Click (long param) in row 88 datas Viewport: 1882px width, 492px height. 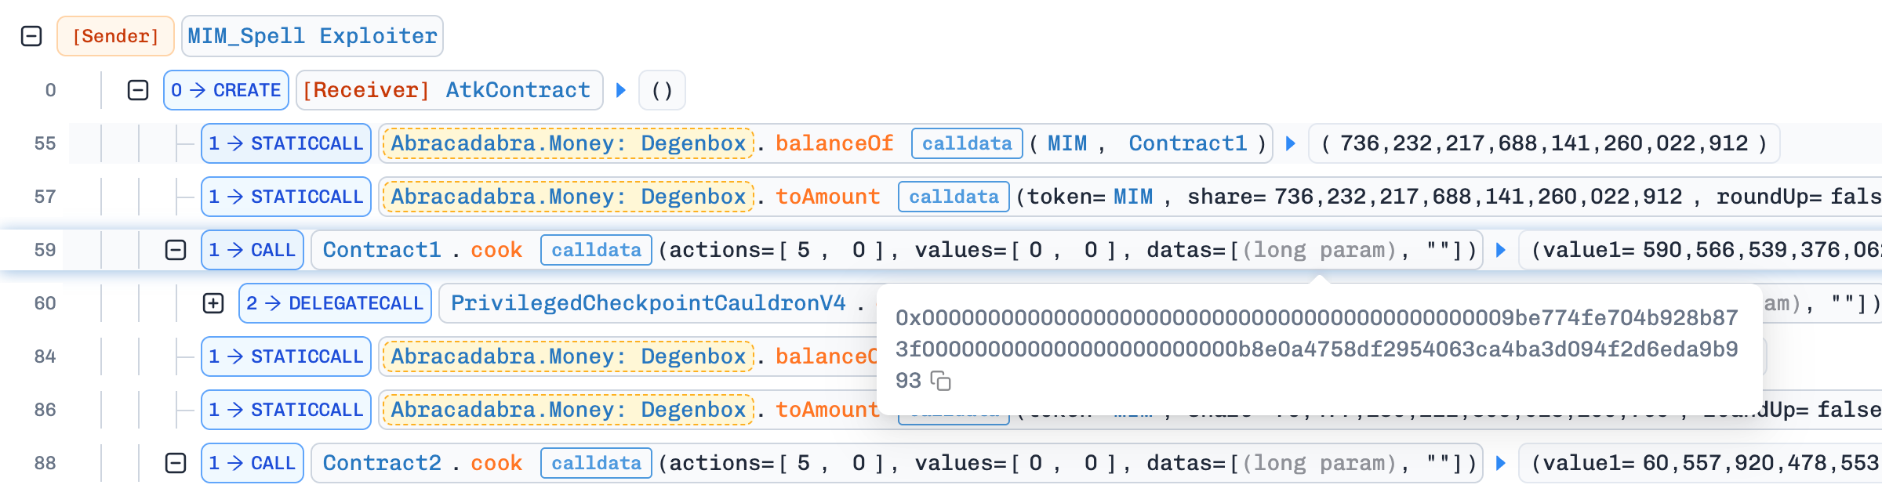pyautogui.click(x=1320, y=463)
